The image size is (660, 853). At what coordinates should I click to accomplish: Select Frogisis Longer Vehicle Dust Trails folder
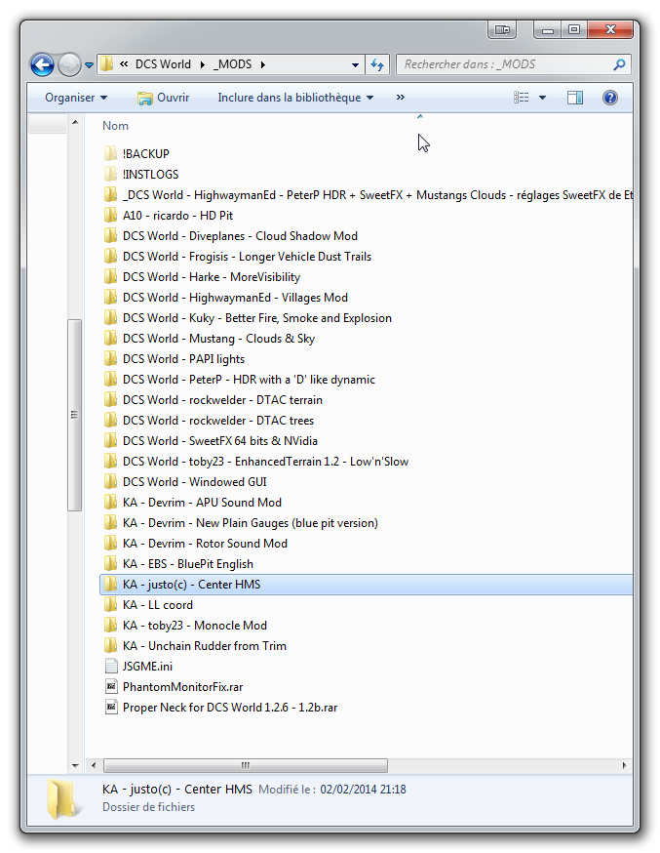(x=237, y=257)
